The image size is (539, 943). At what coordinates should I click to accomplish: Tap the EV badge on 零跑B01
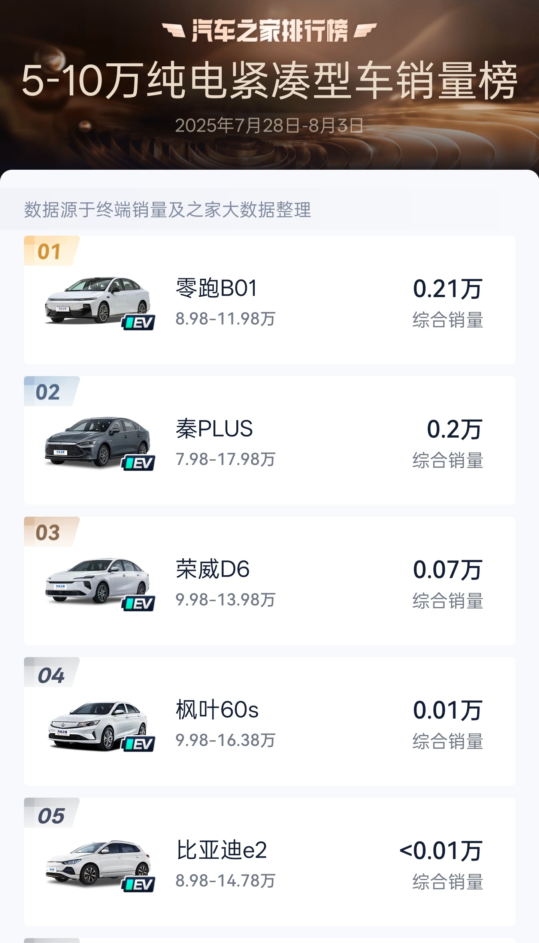[138, 323]
